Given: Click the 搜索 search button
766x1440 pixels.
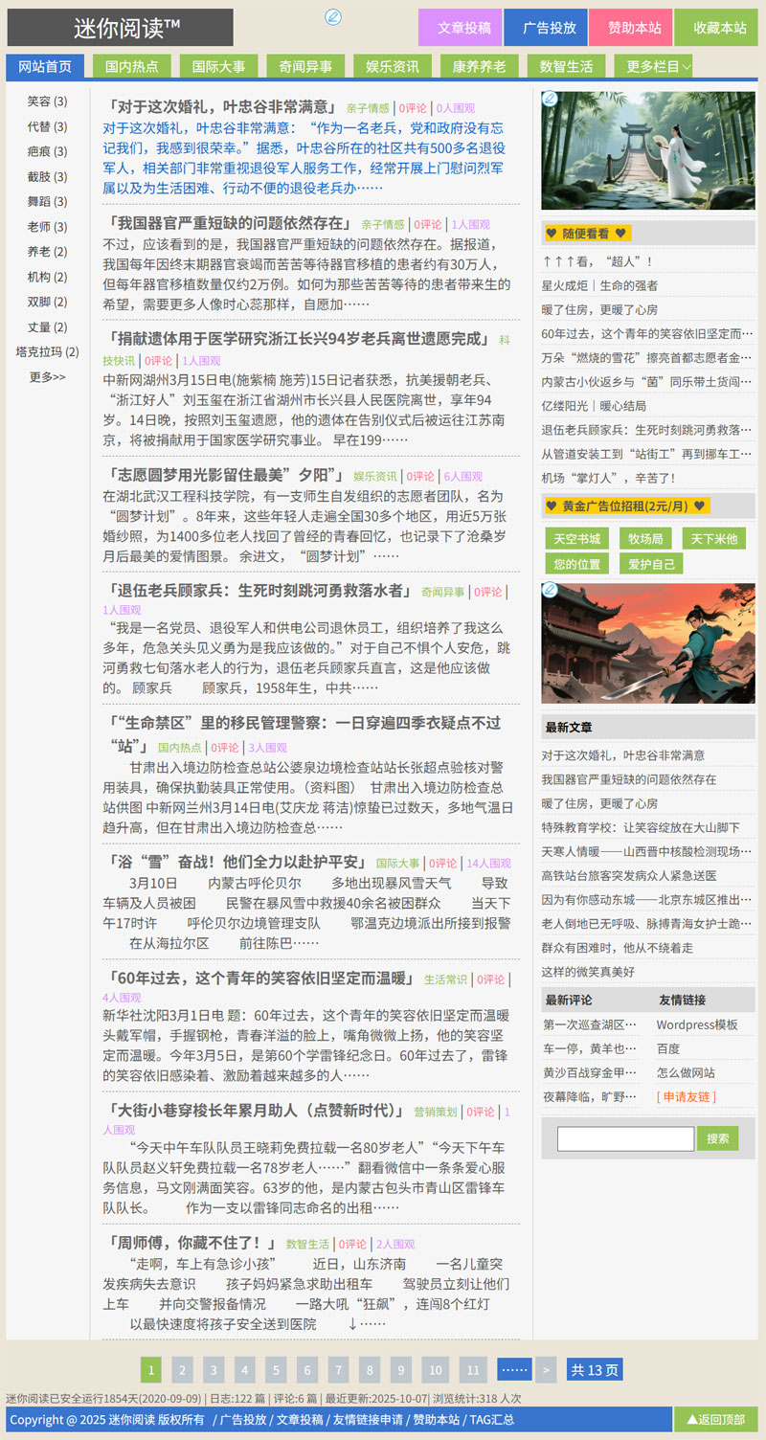Looking at the screenshot, I should tap(717, 1137).
